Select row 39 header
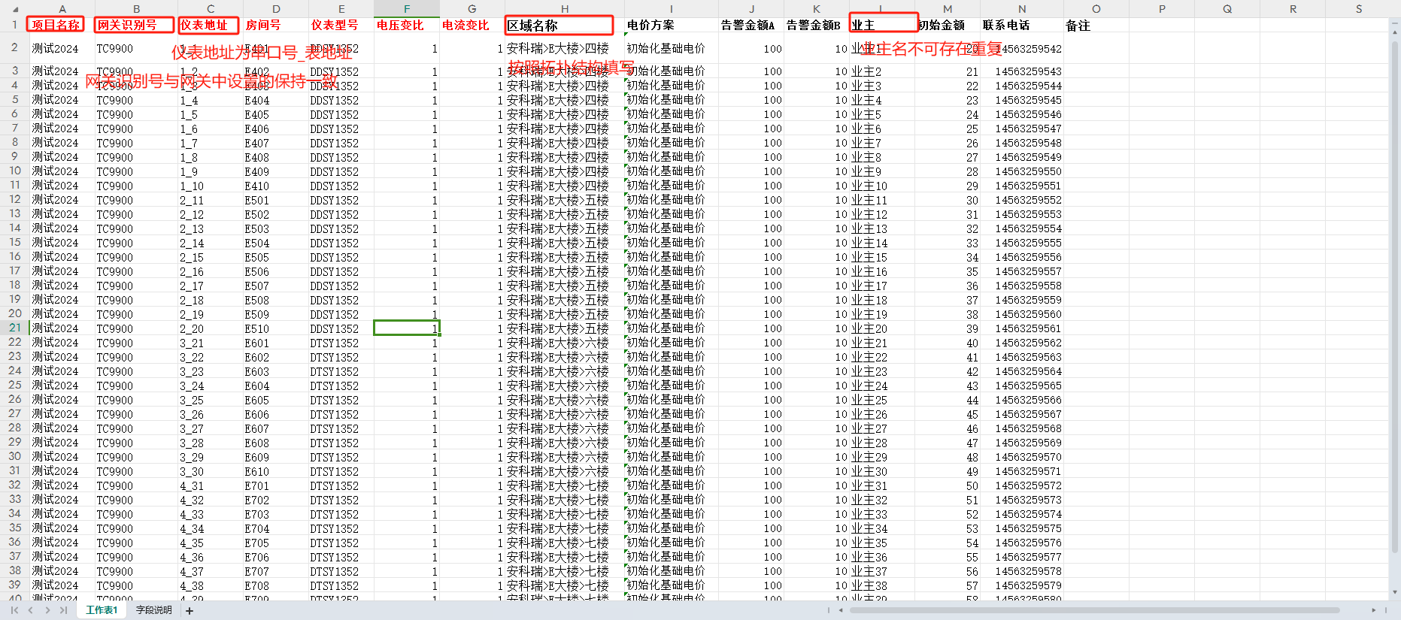Screen dimensions: 1401x620 tap(14, 585)
